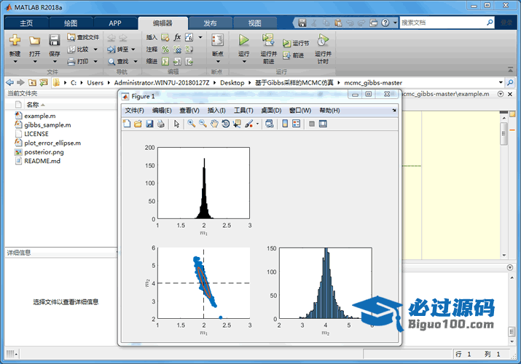Expand the Print (打印) dropdown arrow
The image size is (521, 364).
pyautogui.click(x=95, y=61)
